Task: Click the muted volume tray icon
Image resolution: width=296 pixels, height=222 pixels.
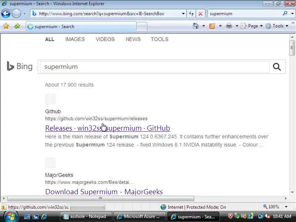Action: coord(268,216)
